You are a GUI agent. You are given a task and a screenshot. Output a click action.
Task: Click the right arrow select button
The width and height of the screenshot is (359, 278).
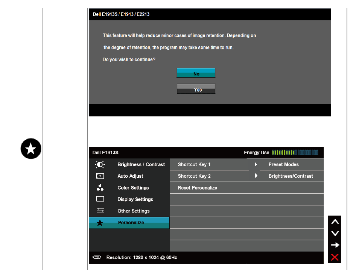point(335,245)
